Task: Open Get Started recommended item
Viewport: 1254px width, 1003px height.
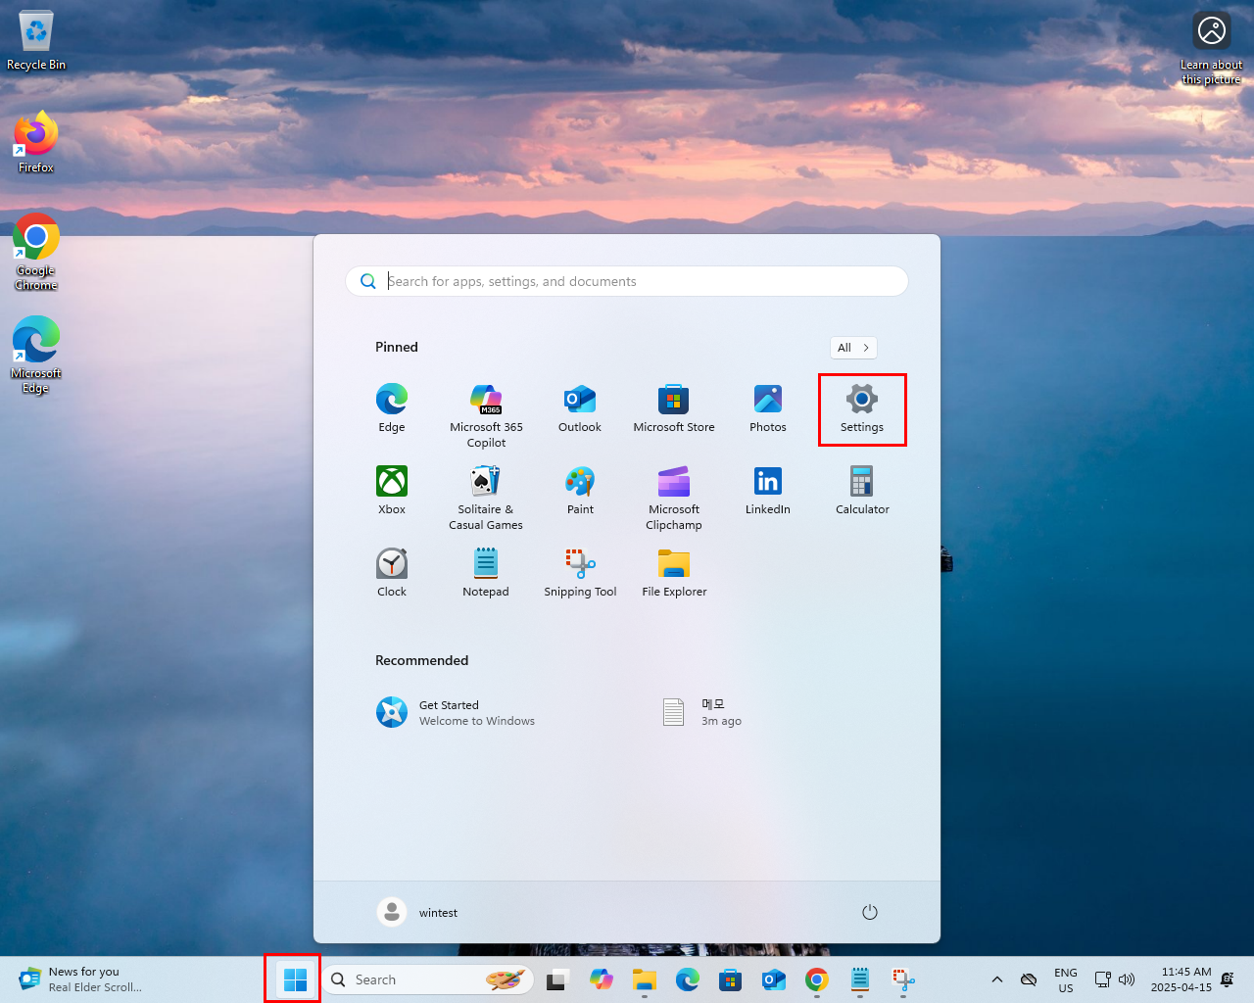Action: (x=457, y=712)
